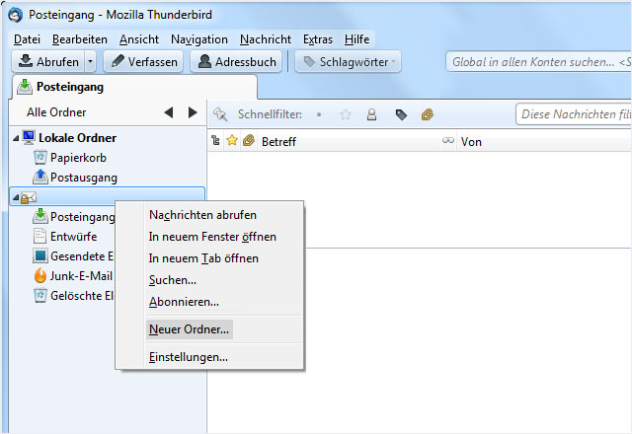Choose Neuer Ordner... from context menu

(189, 329)
